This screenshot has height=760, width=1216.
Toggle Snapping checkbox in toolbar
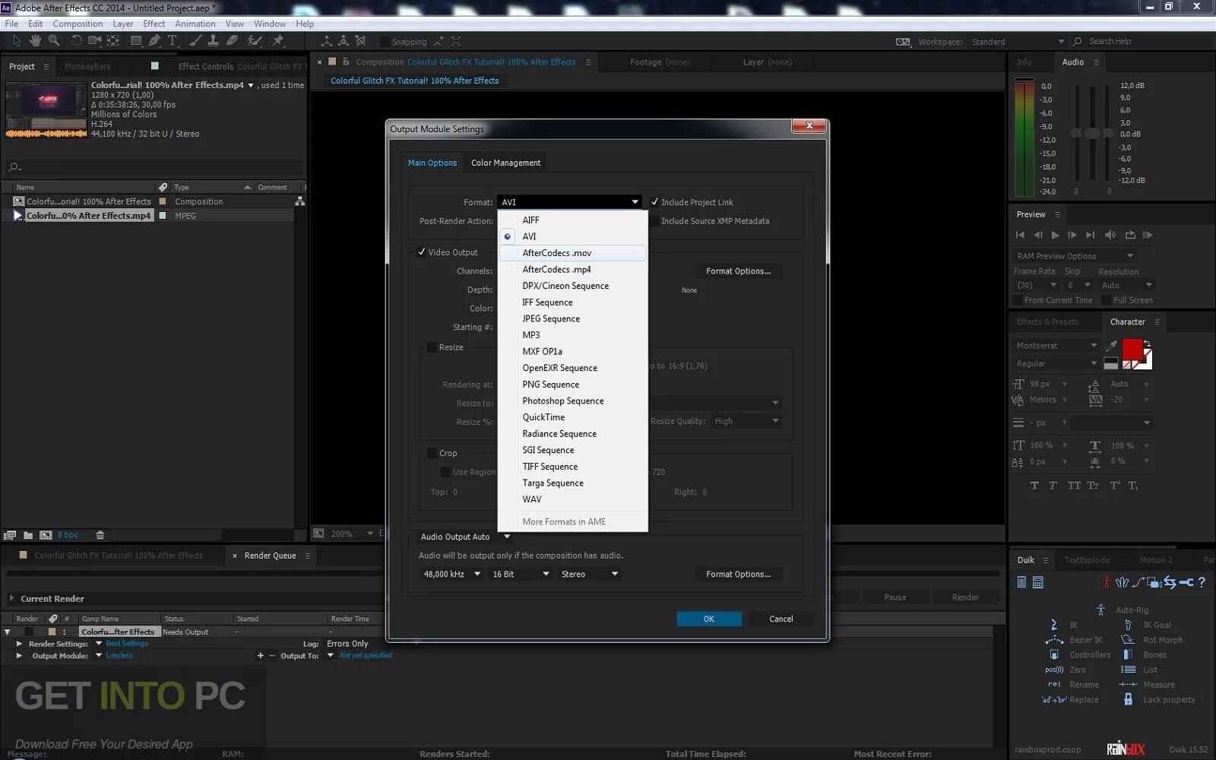coord(385,42)
